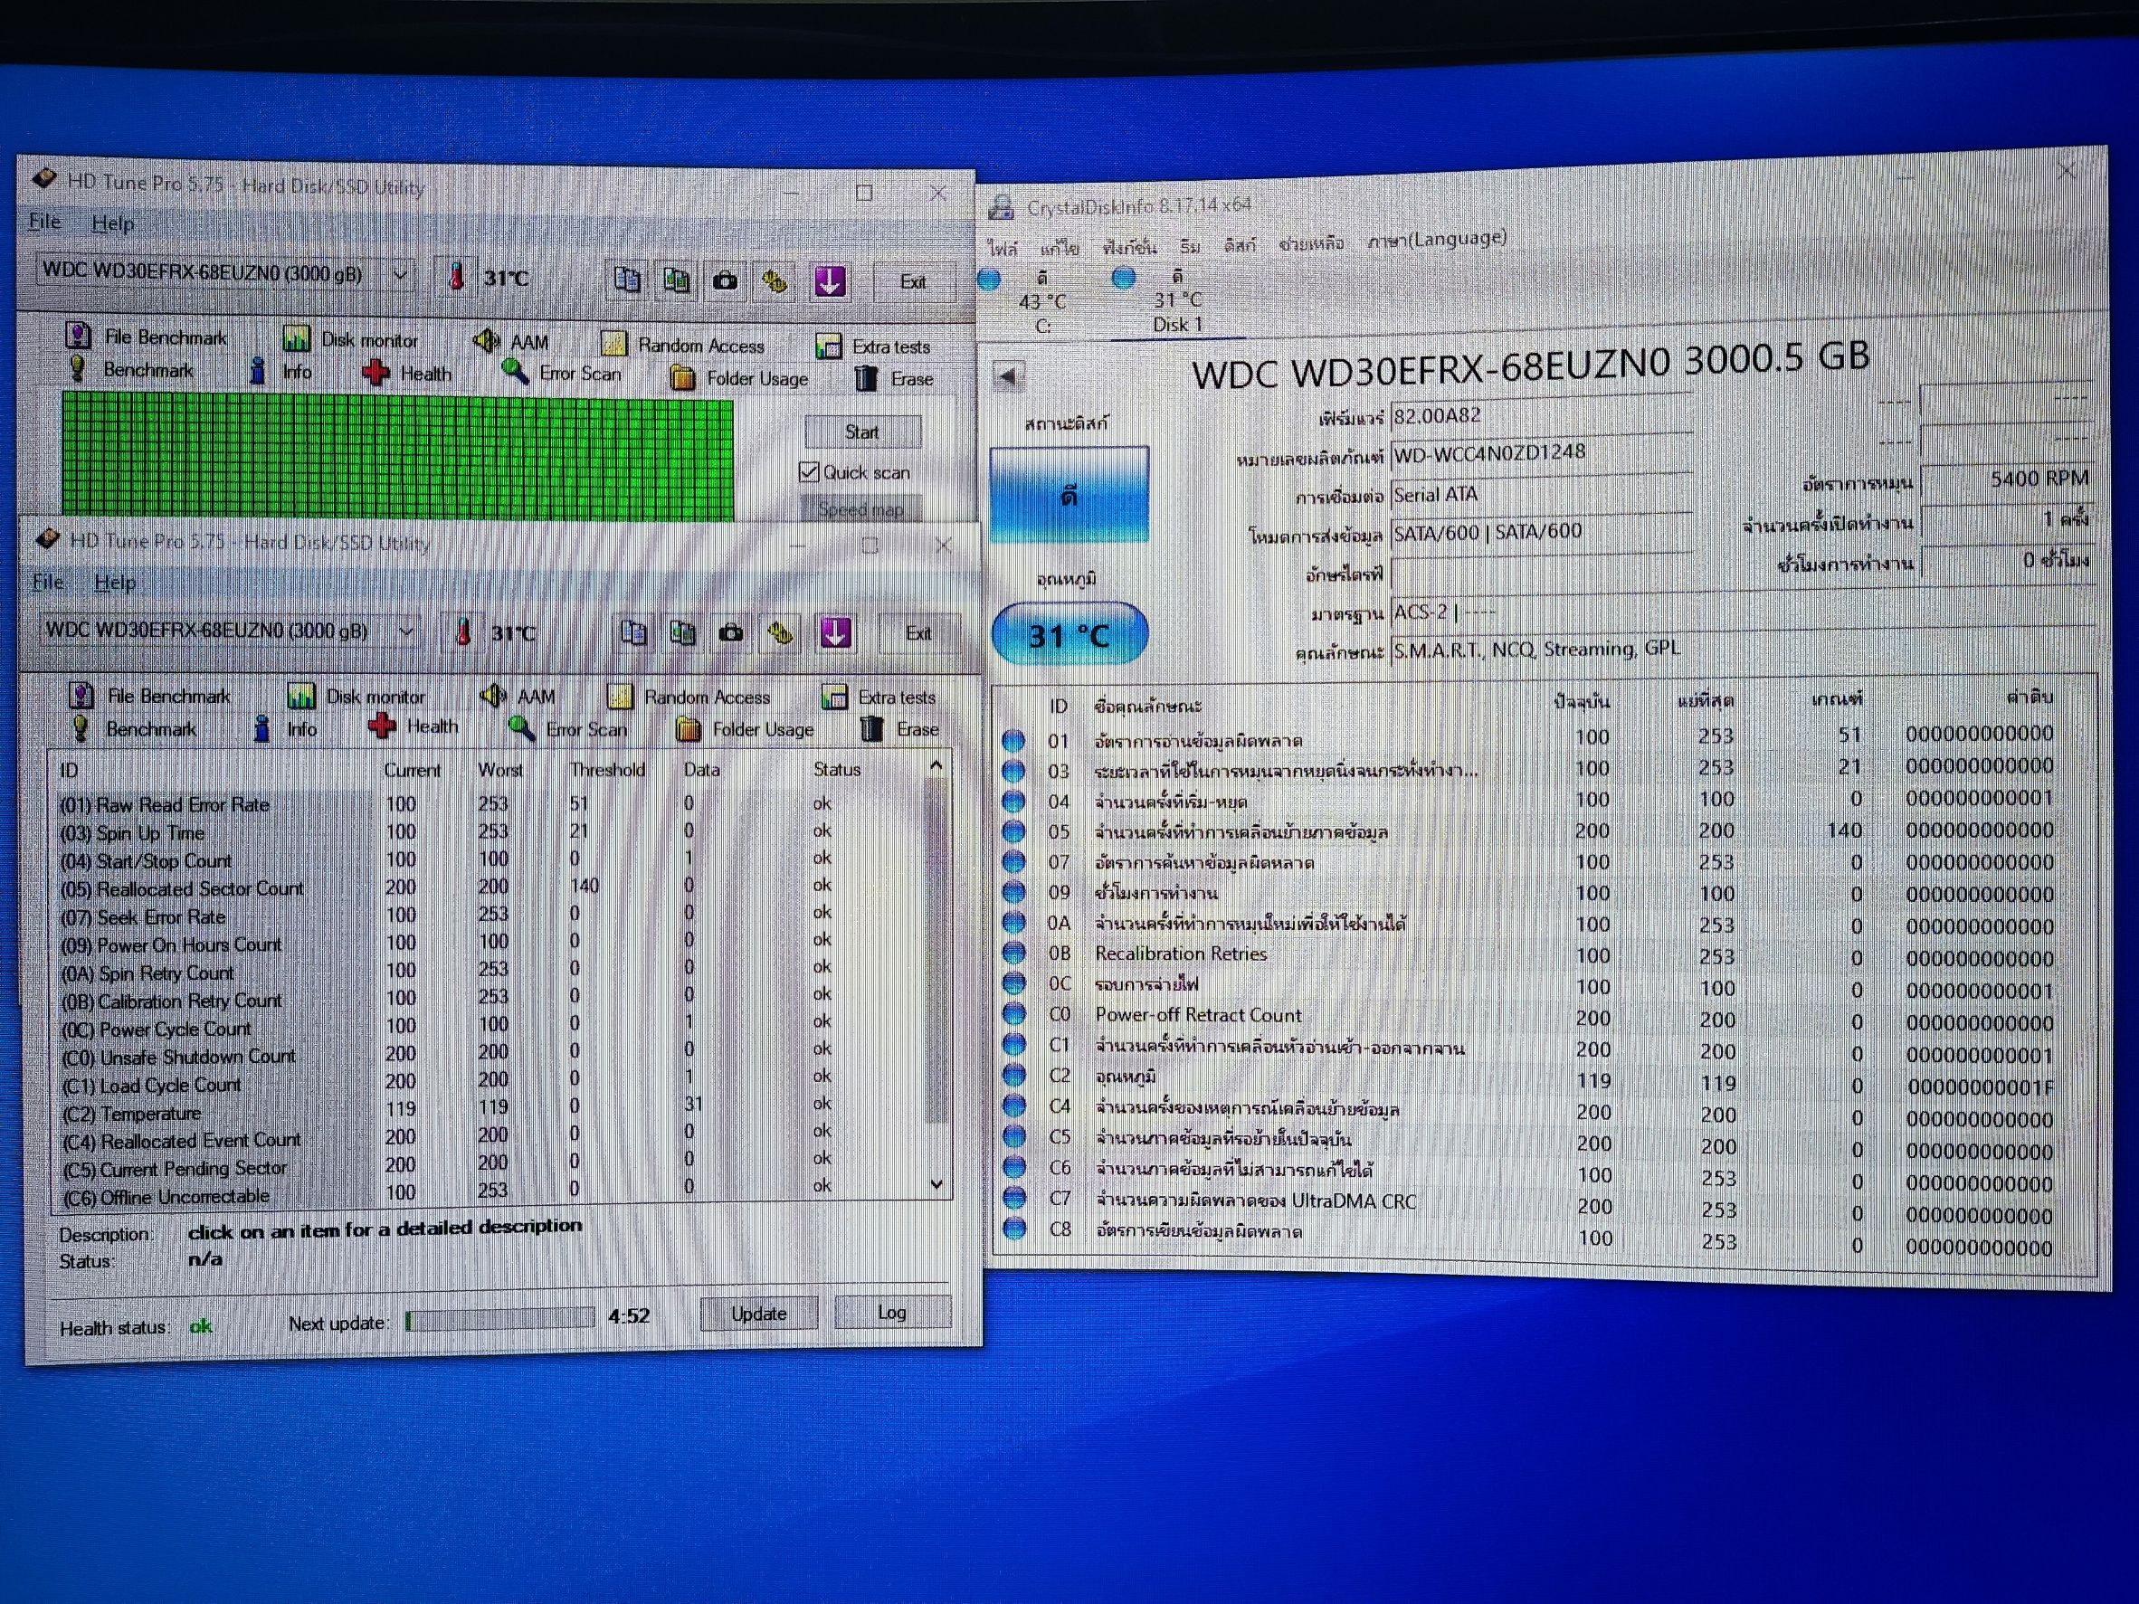
Task: Click the Log button
Action: [891, 1312]
